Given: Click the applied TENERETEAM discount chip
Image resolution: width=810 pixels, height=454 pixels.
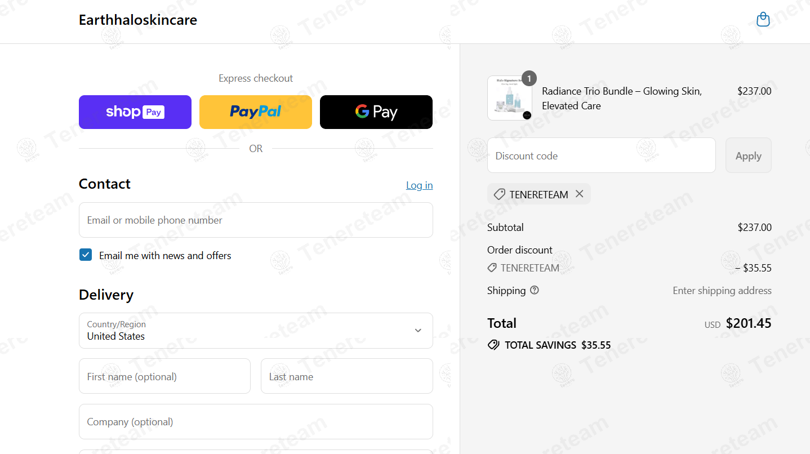Looking at the screenshot, I should (538, 194).
